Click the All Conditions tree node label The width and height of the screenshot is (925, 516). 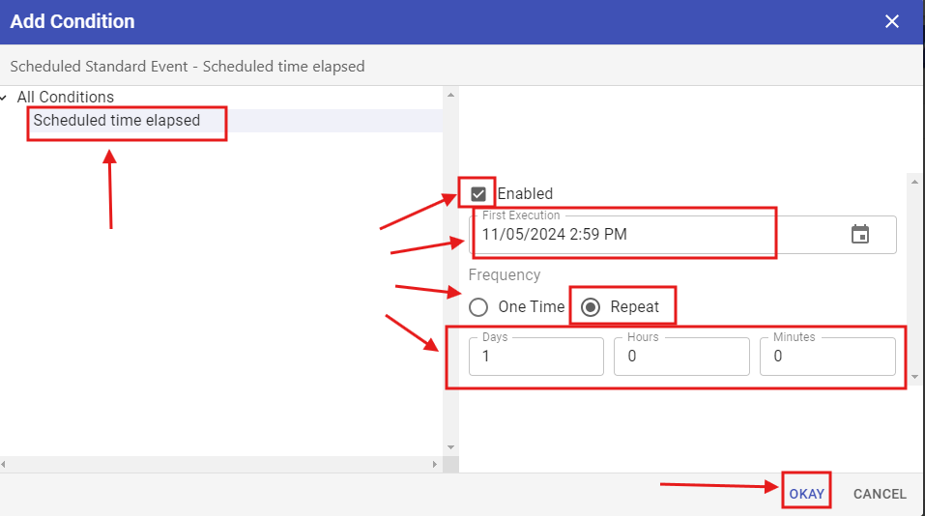66,98
